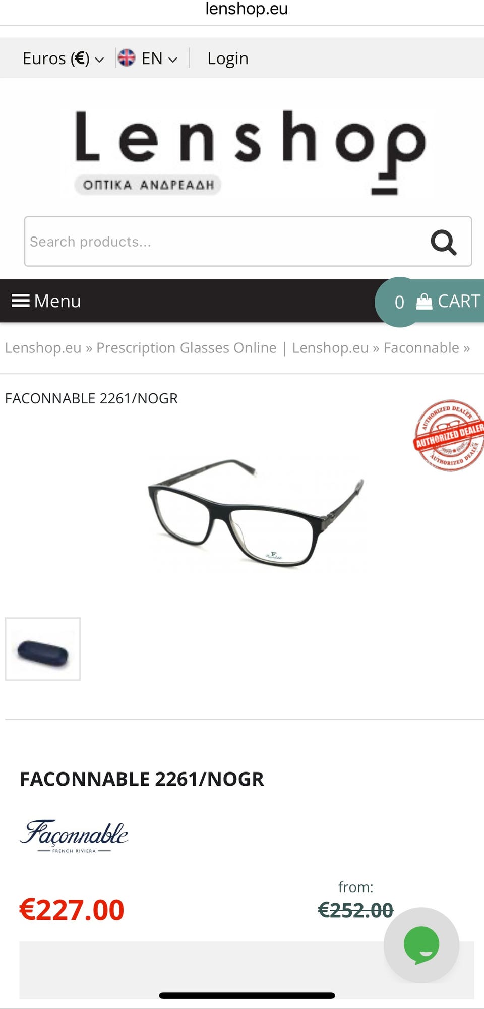Viewport: 484px width, 1009px height.
Task: Open Prescription Glasses Online breadcrumb
Action: pos(186,348)
